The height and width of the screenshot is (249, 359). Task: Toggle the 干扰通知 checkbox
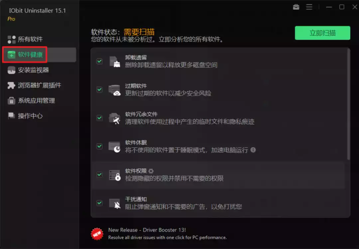tap(99, 203)
